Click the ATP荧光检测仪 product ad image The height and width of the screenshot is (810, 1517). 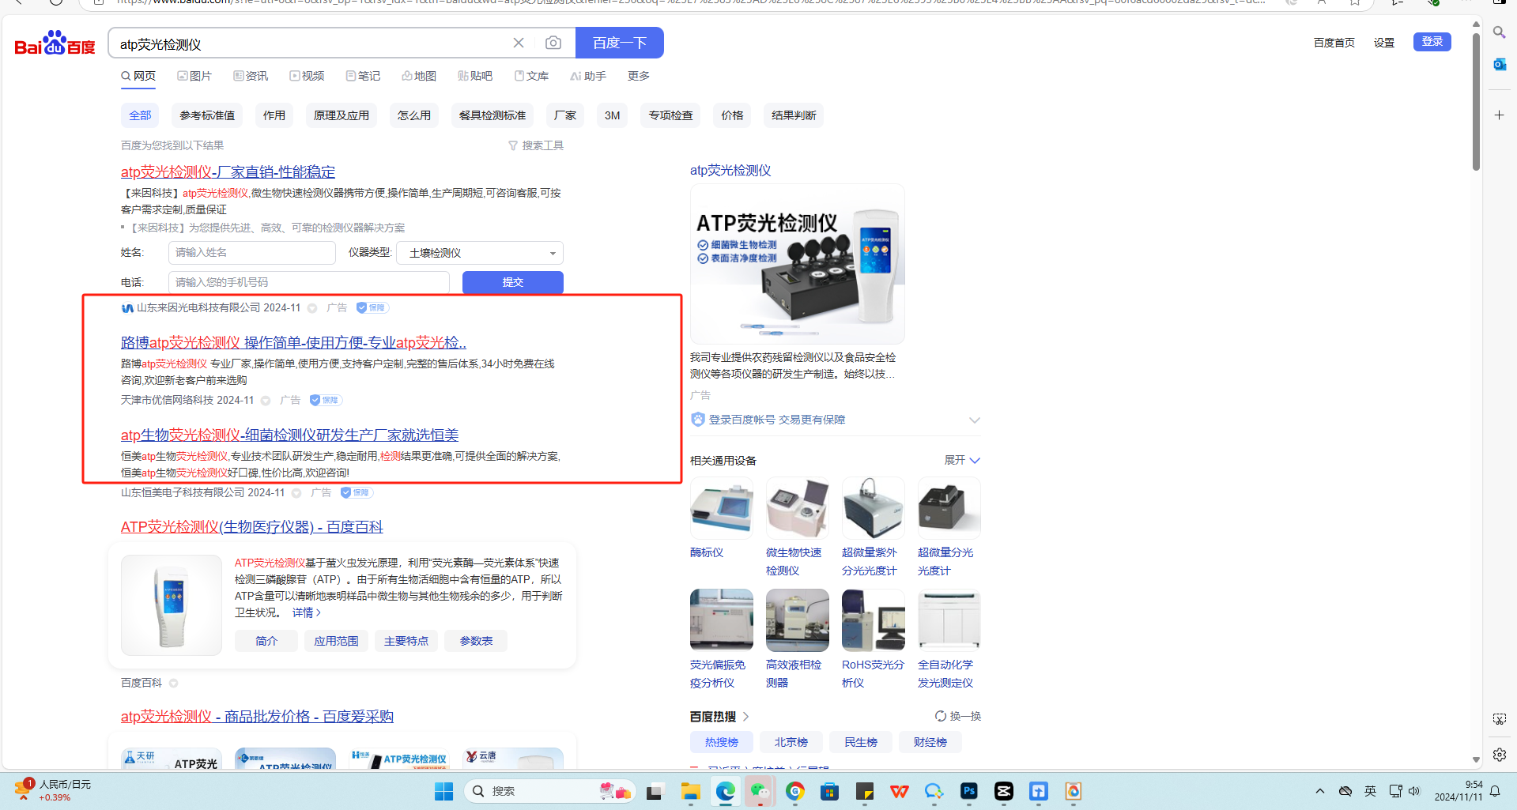(x=798, y=264)
